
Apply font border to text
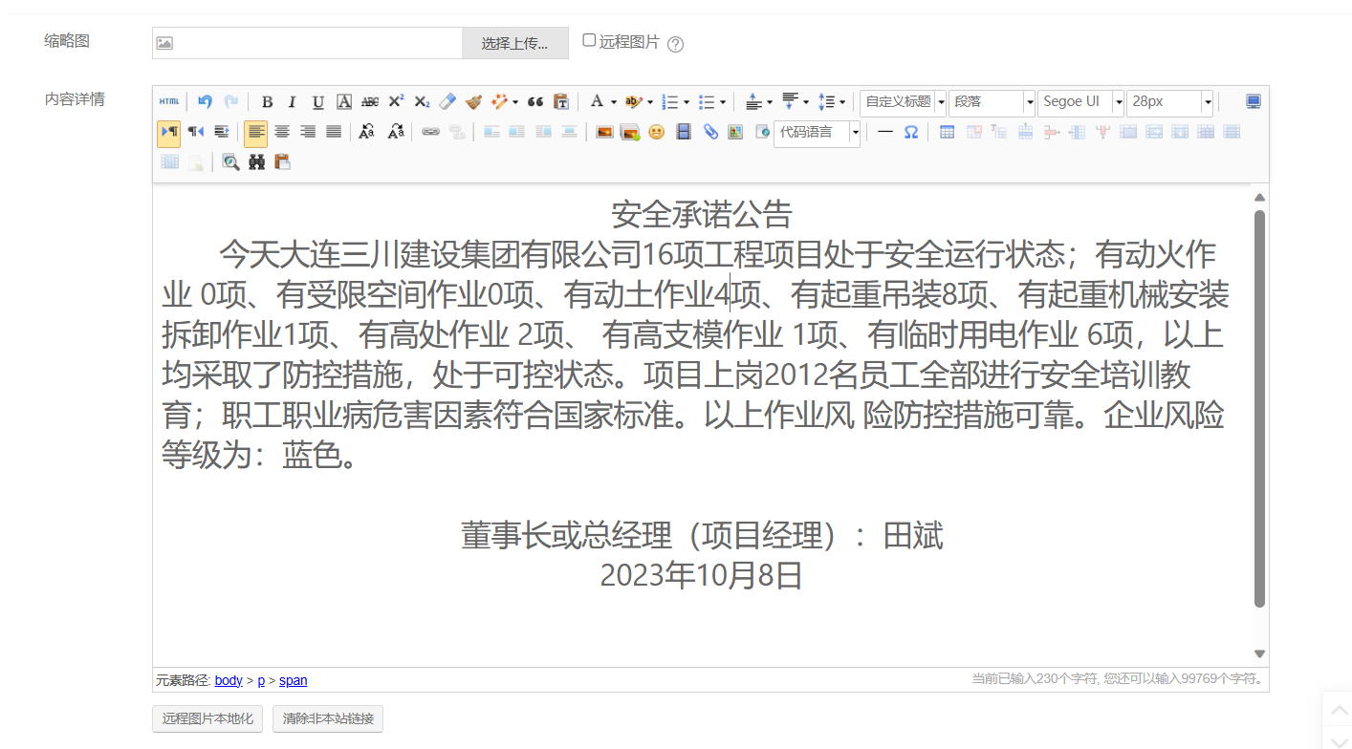coord(344,101)
